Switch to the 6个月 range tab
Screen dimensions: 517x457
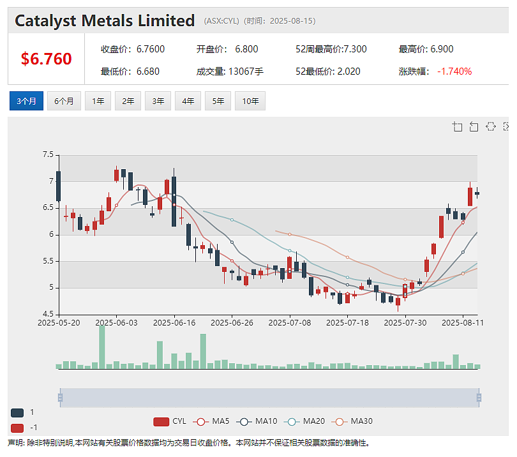(x=64, y=101)
